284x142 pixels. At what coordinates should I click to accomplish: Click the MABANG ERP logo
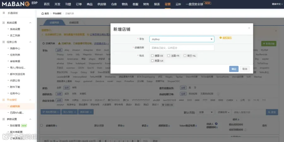[x=20, y=4]
